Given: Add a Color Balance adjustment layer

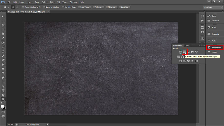Looking at the screenshot, I should click(183, 57).
